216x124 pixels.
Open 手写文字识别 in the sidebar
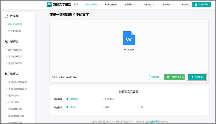[x=15, y=56]
